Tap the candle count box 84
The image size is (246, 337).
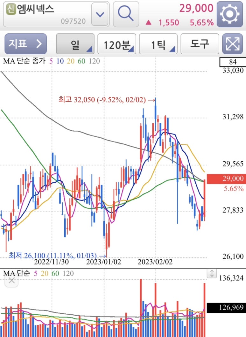(x=233, y=62)
